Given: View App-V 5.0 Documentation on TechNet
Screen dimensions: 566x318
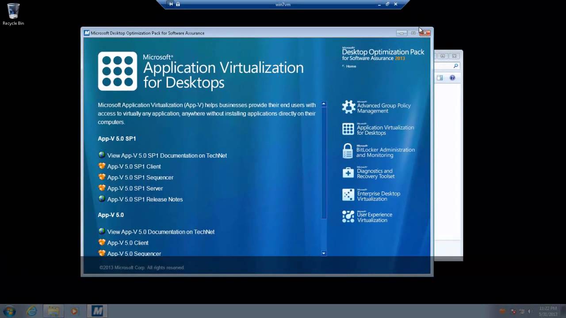Looking at the screenshot, I should point(161,232).
